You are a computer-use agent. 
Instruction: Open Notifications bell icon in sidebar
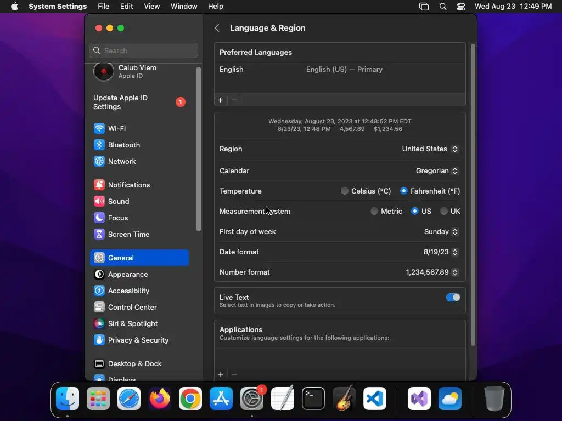click(99, 185)
